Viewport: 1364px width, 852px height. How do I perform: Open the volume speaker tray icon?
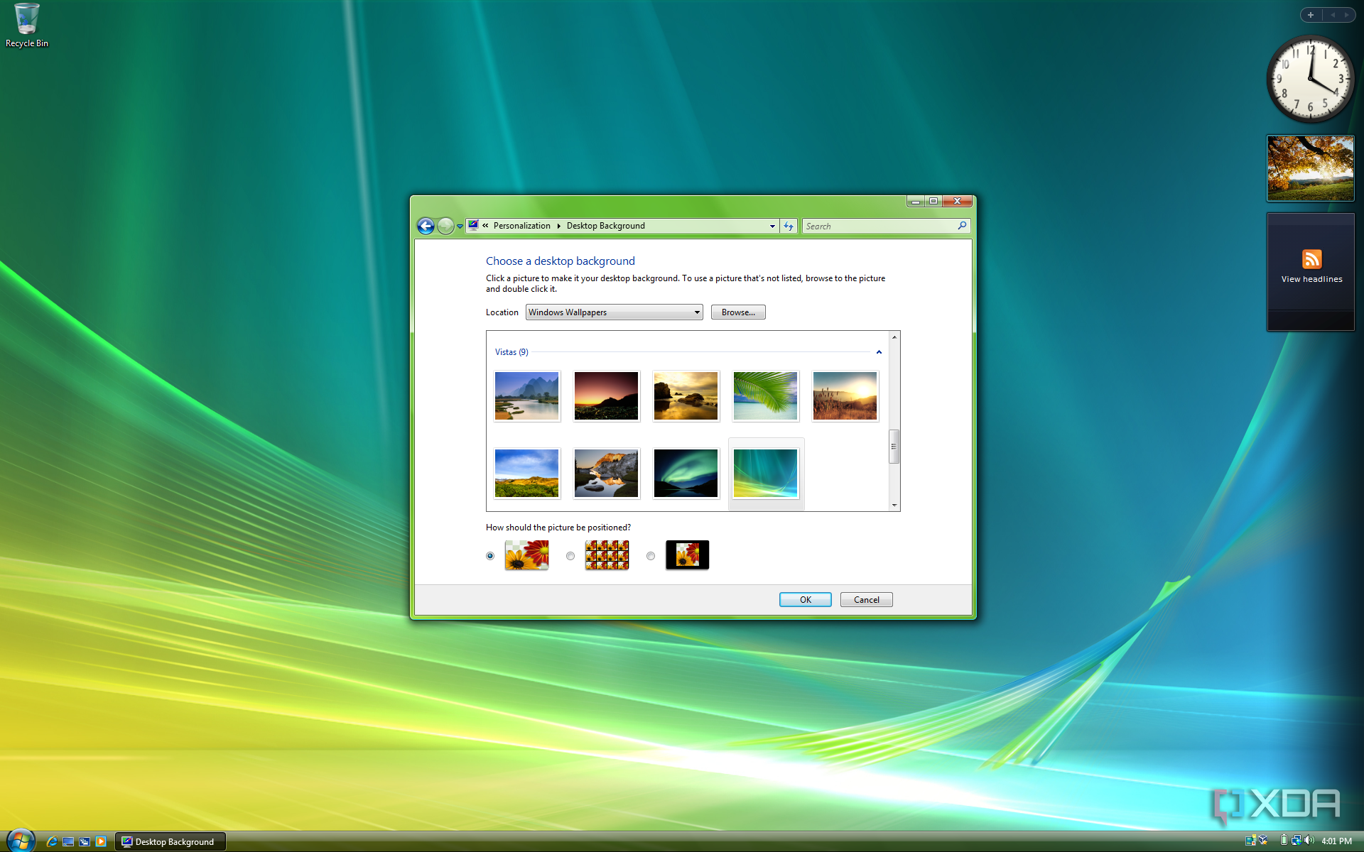coord(1309,841)
